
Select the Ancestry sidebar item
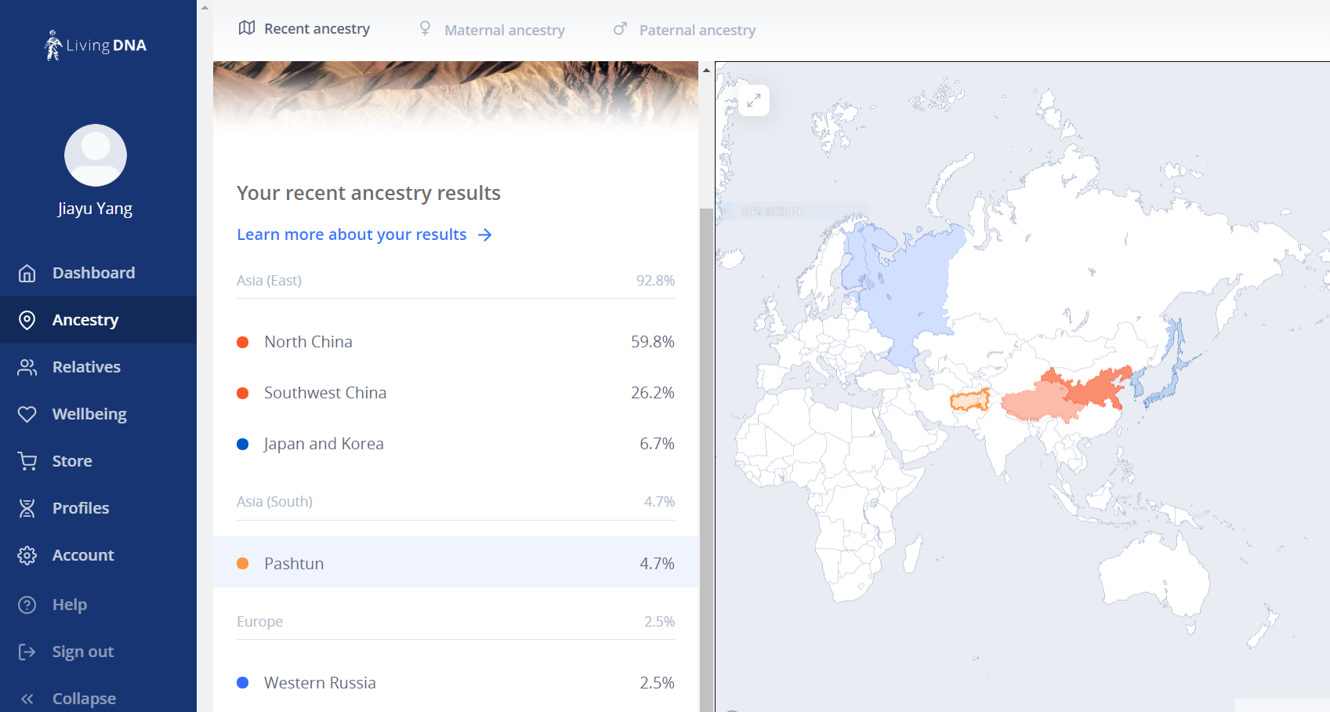(x=98, y=320)
